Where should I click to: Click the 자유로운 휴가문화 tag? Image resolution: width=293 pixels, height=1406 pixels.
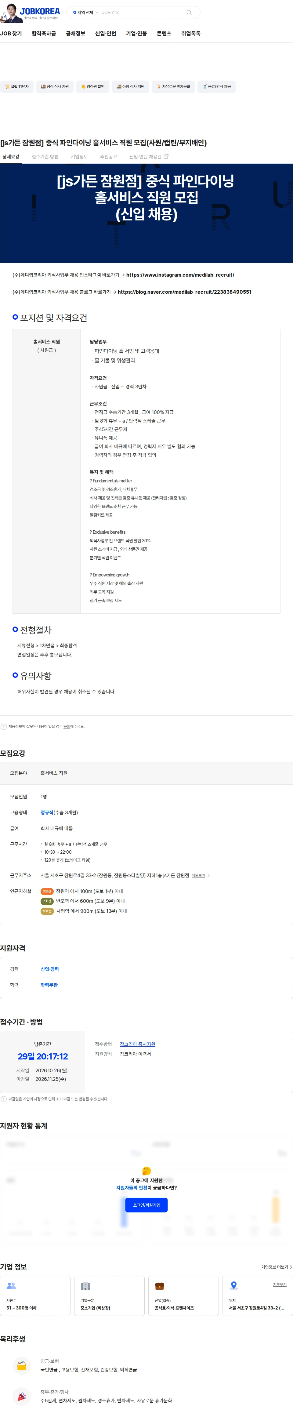pos(173,87)
